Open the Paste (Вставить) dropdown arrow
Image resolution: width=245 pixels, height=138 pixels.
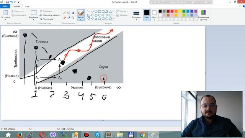(x=6, y=20)
